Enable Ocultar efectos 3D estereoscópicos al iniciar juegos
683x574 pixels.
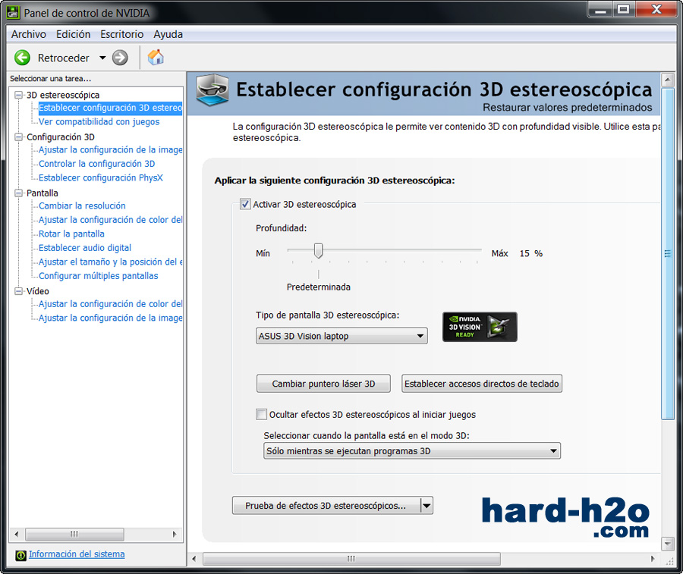click(x=261, y=414)
